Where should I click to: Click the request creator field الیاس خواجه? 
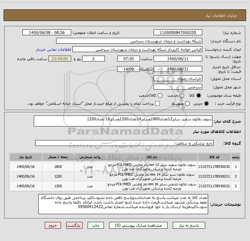pos(137,49)
